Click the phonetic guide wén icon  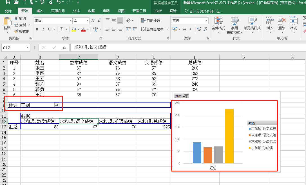pos(95,29)
